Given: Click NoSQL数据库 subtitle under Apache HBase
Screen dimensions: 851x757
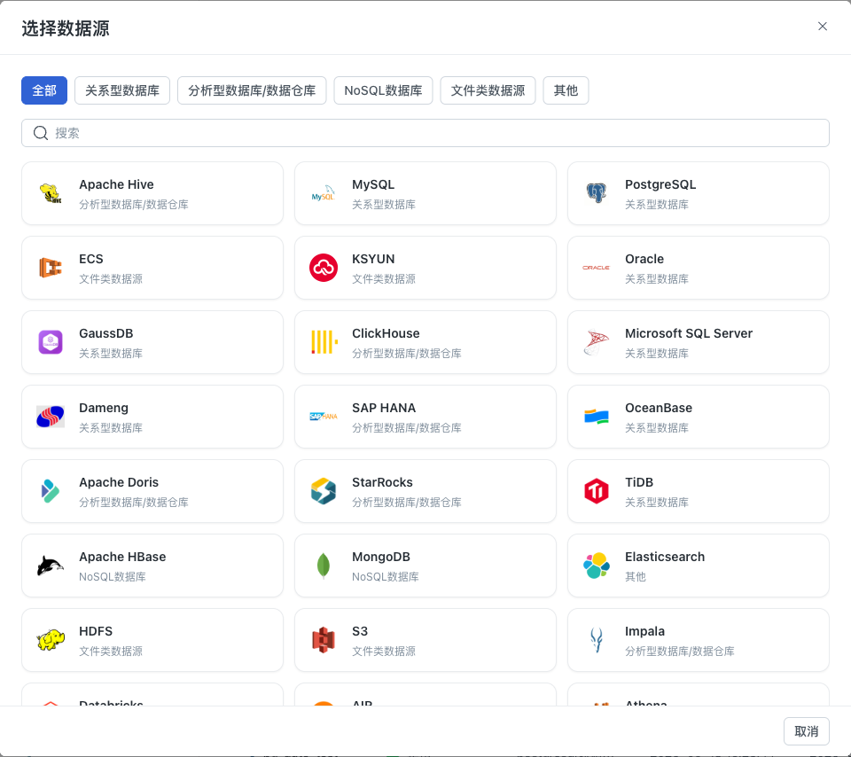Looking at the screenshot, I should coord(113,576).
